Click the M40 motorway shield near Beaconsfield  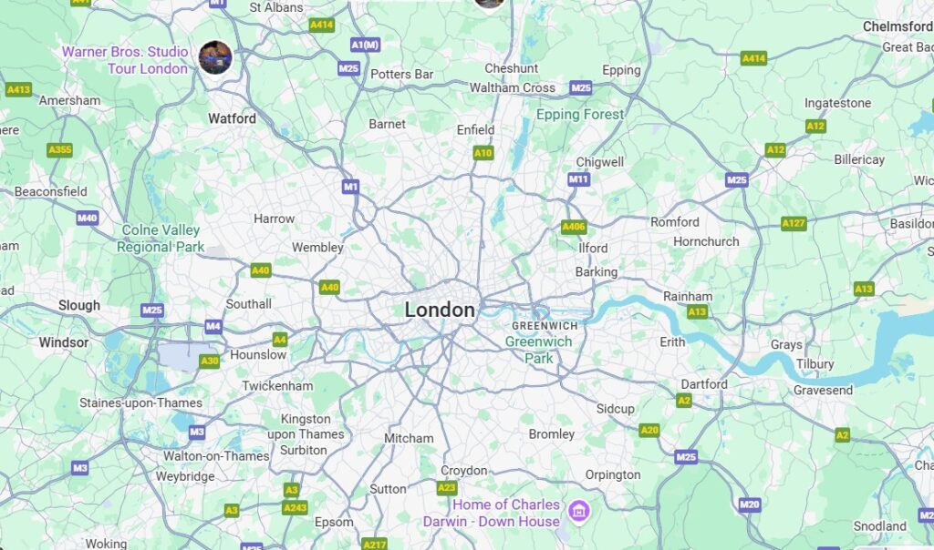[x=87, y=218]
